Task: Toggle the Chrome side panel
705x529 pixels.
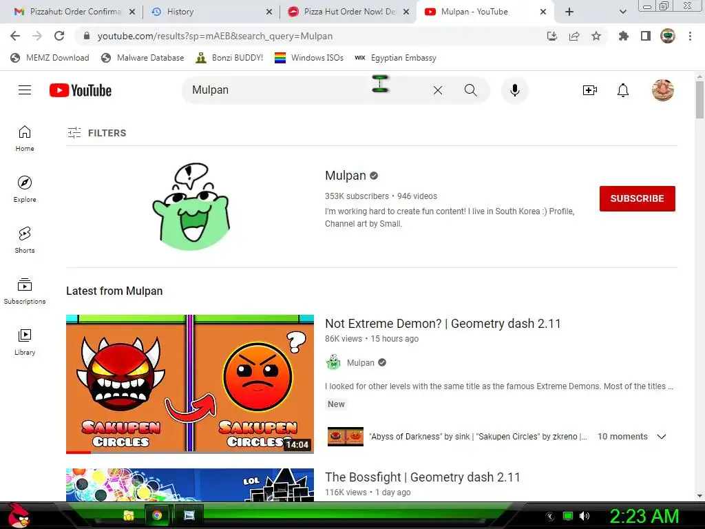Action: coord(645,36)
